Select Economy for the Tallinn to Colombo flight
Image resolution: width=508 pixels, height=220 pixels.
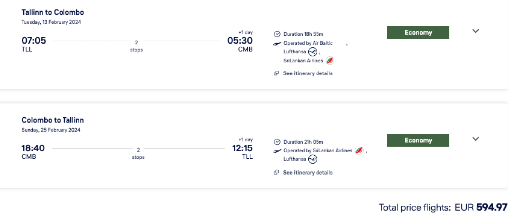pos(418,33)
